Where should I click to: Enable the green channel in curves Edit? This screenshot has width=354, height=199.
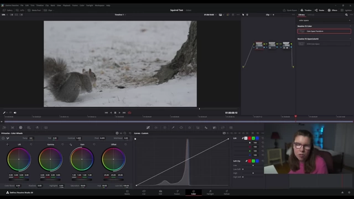tap(253, 138)
